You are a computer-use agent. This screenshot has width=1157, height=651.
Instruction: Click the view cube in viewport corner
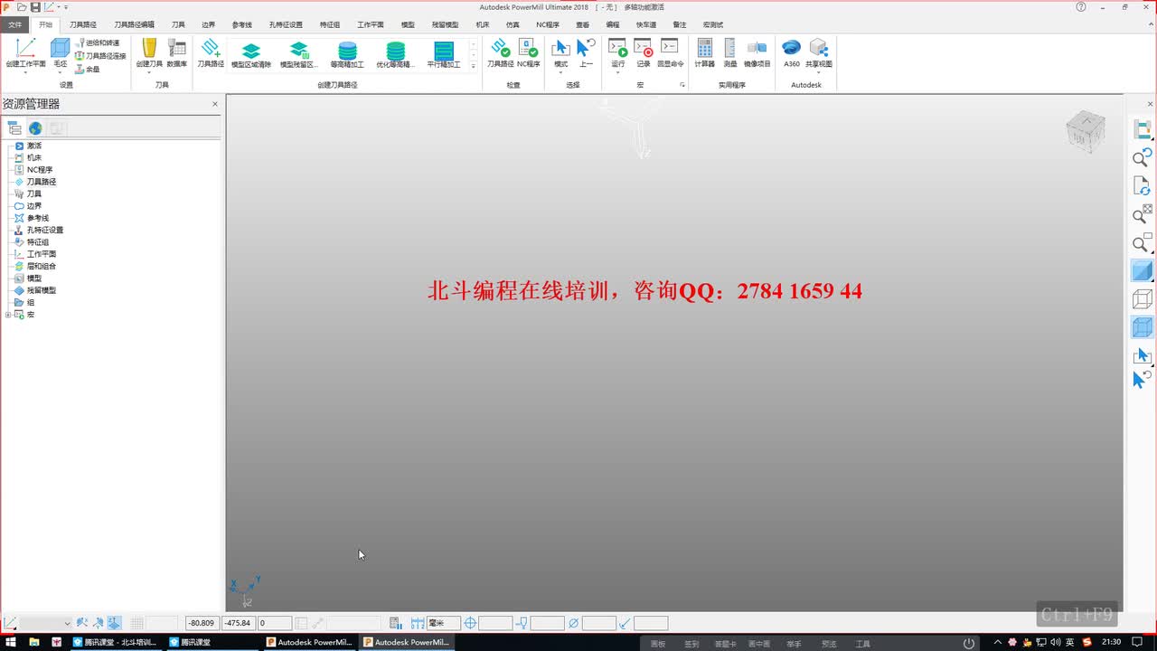point(1085,132)
